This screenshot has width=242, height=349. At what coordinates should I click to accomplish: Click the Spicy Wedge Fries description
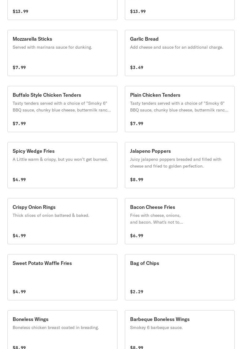coord(60,159)
